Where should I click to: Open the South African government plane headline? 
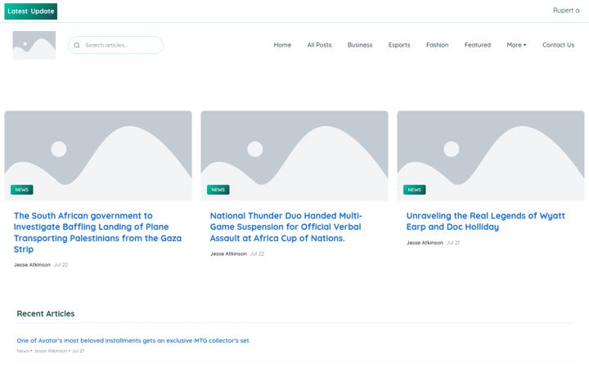[x=97, y=232]
